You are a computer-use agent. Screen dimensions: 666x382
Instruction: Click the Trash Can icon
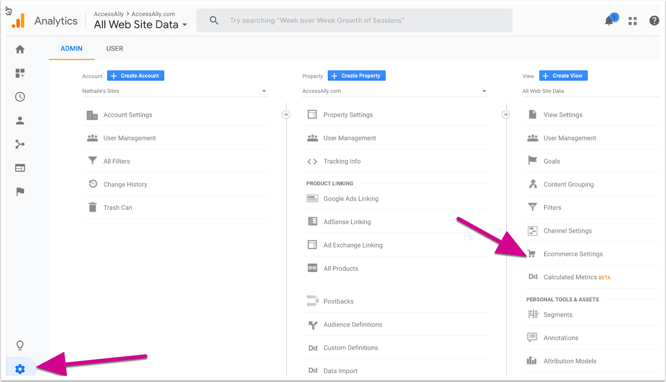point(92,208)
